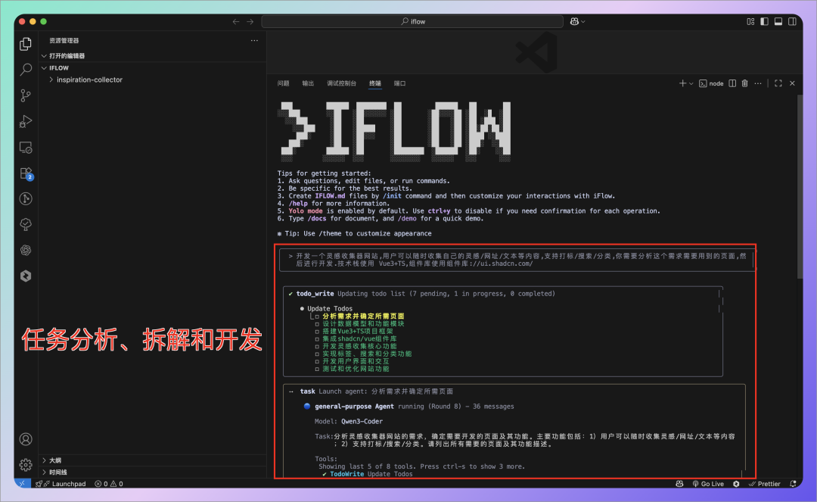Click the iflow command center search box
817x502 pixels.
tap(412, 21)
